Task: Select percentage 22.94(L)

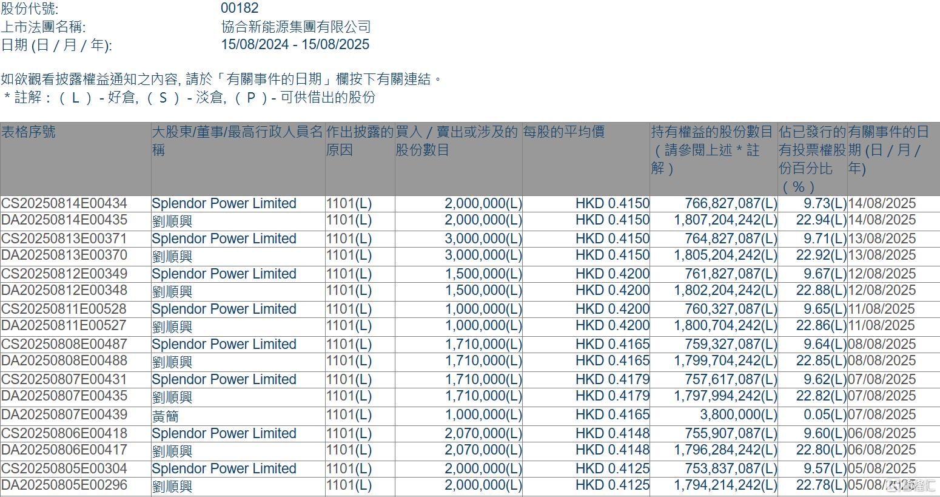Action: click(x=821, y=220)
